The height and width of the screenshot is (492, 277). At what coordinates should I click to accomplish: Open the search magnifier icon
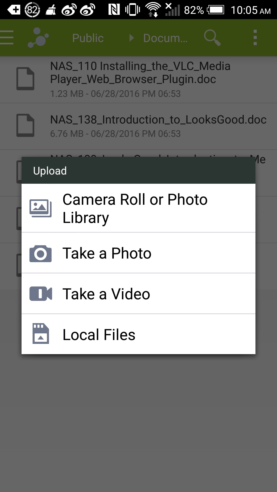[212, 38]
